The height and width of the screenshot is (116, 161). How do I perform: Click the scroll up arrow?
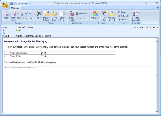tap(157, 40)
